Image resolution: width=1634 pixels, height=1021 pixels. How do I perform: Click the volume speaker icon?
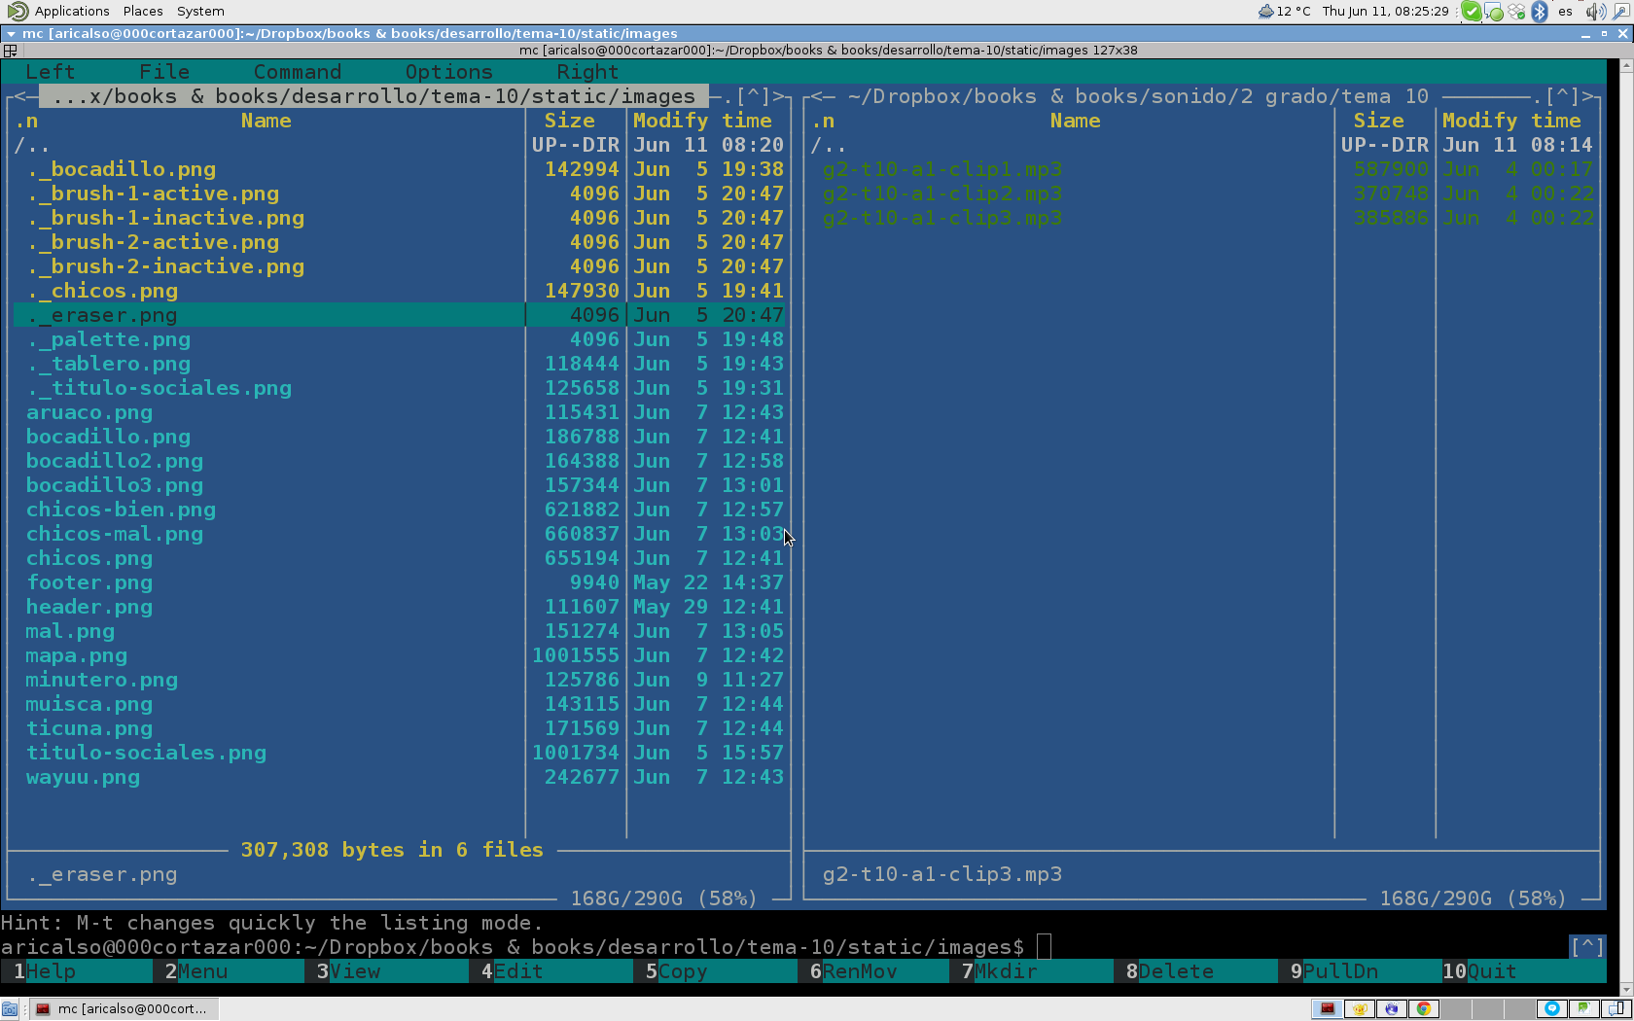pos(1595,11)
